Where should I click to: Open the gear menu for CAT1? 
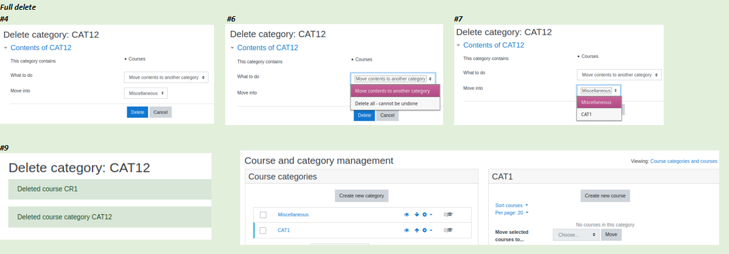pos(427,231)
